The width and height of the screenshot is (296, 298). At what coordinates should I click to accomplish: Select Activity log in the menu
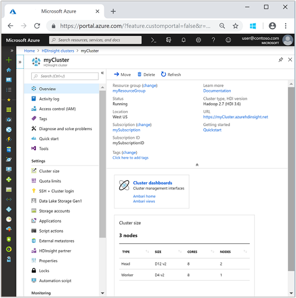click(49, 99)
